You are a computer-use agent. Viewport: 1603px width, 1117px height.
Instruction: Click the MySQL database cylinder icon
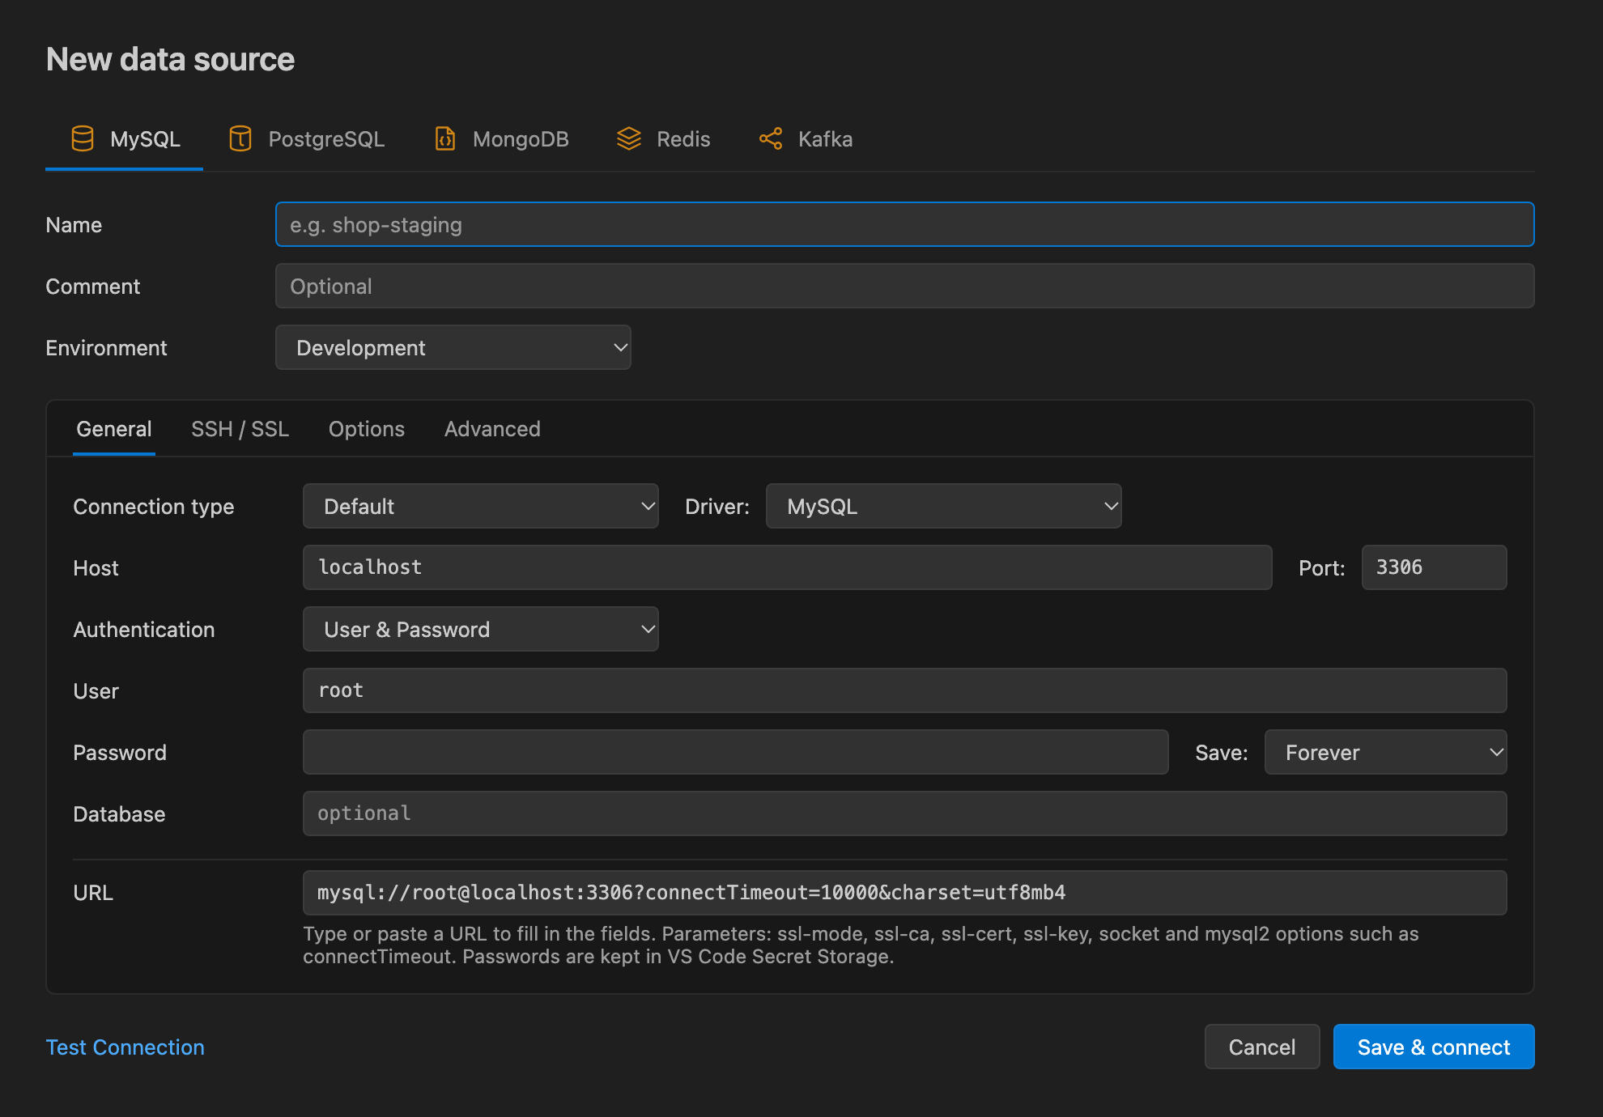83,139
